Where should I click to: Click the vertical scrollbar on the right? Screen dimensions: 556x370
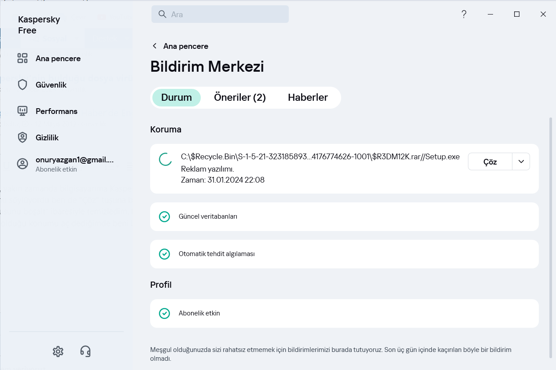click(550, 238)
